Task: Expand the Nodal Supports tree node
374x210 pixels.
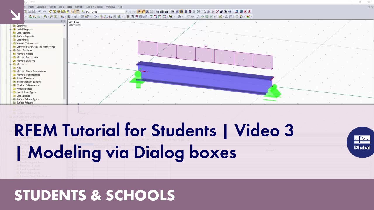Action: coord(11,29)
